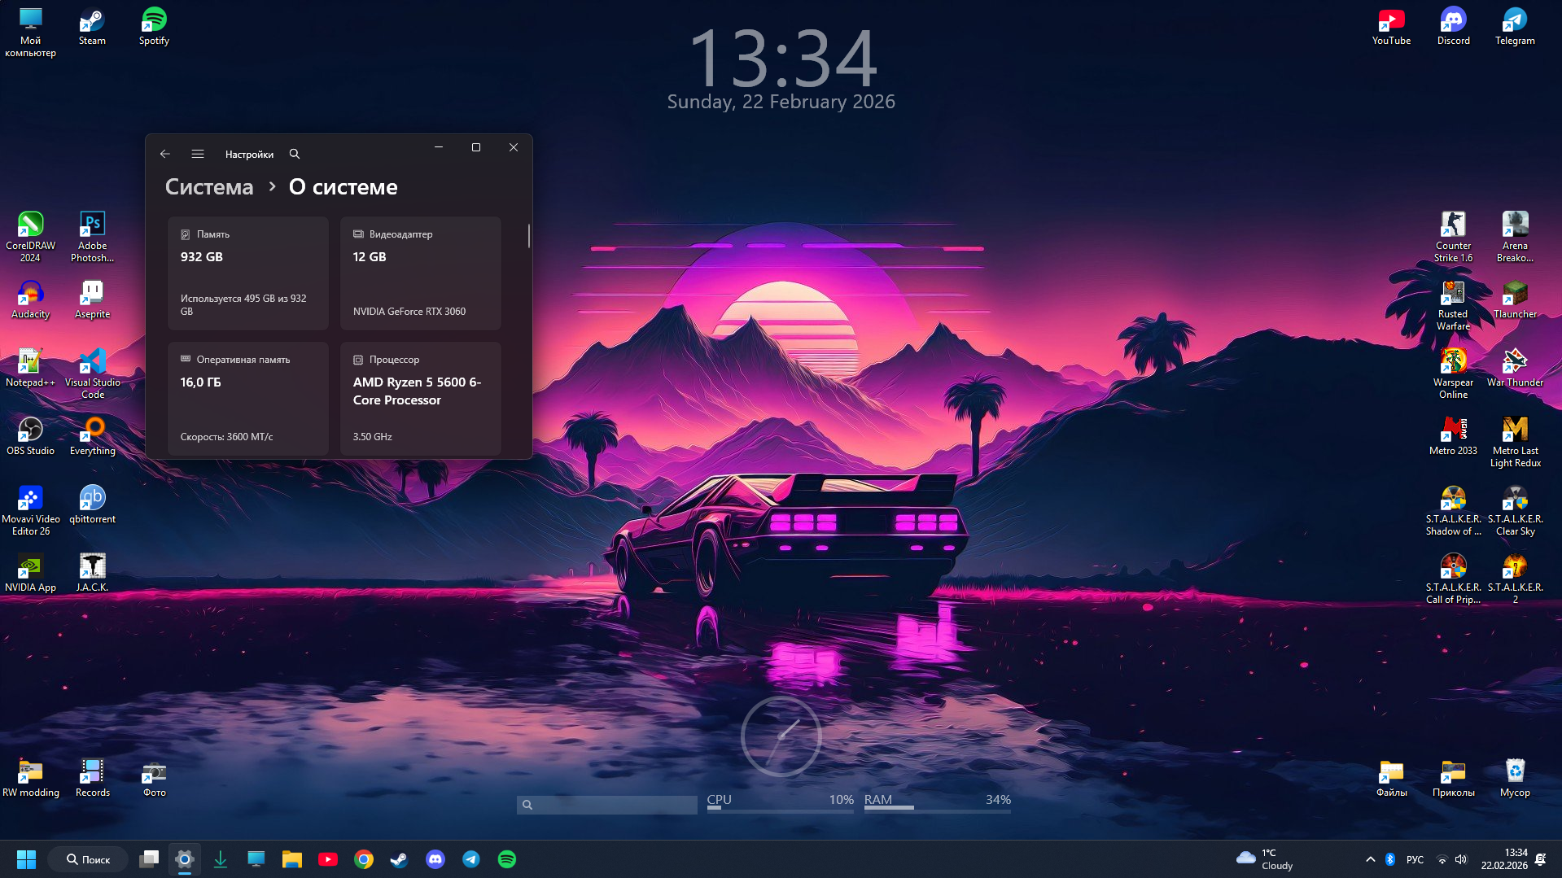Open the Windows Start menu
Screen dimensions: 1562x878
pyautogui.click(x=26, y=859)
